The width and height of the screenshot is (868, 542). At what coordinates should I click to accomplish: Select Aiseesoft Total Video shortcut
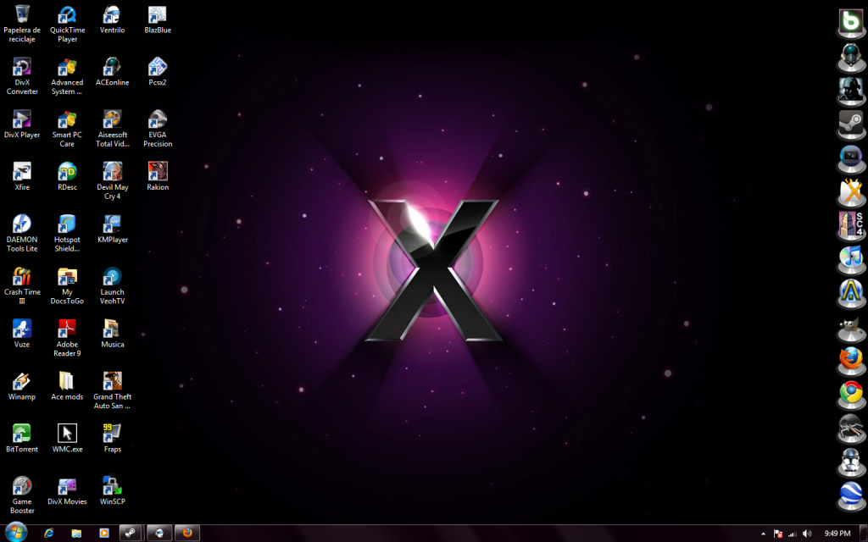pyautogui.click(x=113, y=129)
